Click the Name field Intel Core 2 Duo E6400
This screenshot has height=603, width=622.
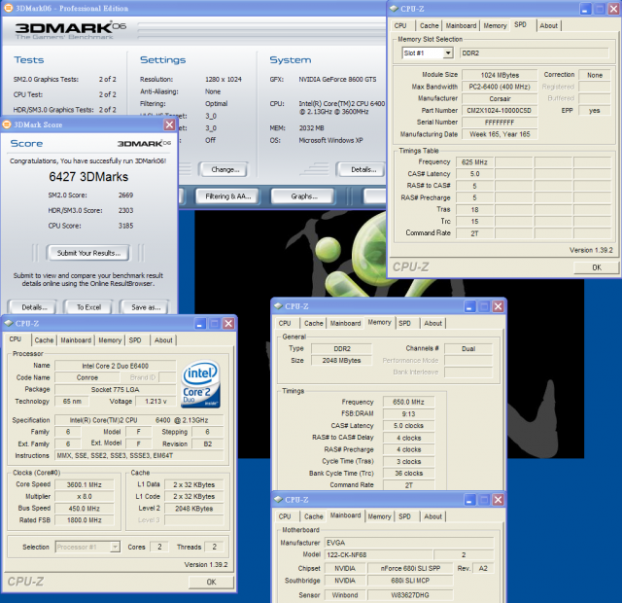[115, 366]
